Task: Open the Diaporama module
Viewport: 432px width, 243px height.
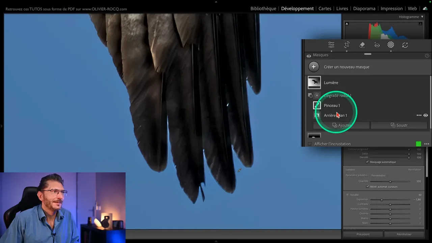Action: point(364,8)
